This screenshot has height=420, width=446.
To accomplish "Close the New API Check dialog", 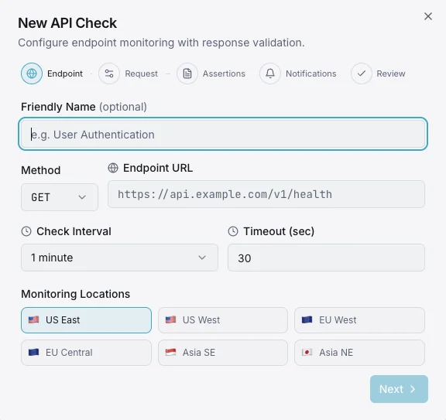I will tap(428, 16).
